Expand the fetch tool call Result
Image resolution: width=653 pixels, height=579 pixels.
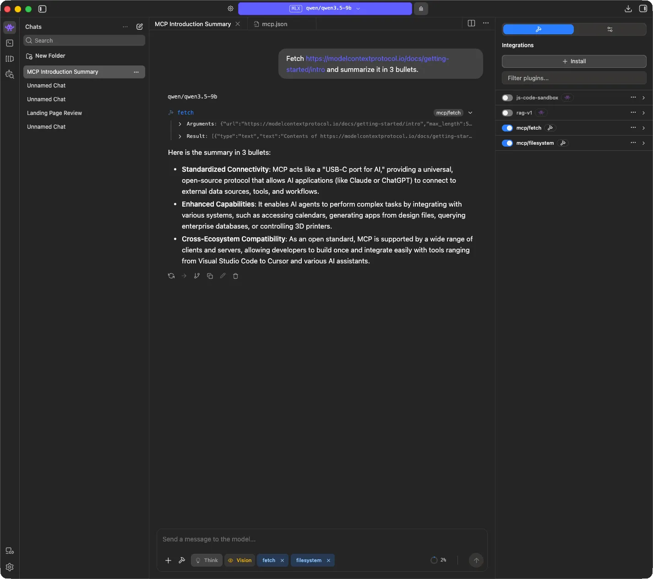point(180,137)
